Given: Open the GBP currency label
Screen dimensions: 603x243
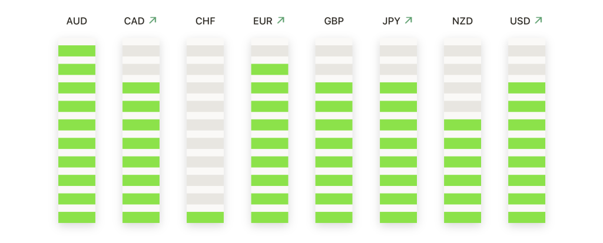Looking at the screenshot, I should pos(334,21).
